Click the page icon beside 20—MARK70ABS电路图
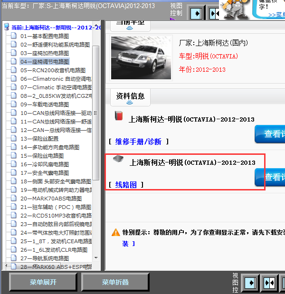Image resolution: width=285 pixels, height=294 pixels. [x=13, y=198]
